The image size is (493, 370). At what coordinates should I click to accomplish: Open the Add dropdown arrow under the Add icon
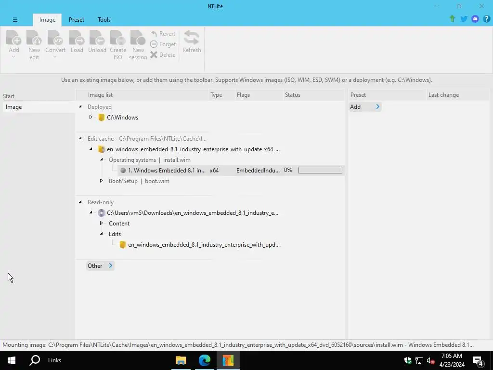tap(13, 57)
